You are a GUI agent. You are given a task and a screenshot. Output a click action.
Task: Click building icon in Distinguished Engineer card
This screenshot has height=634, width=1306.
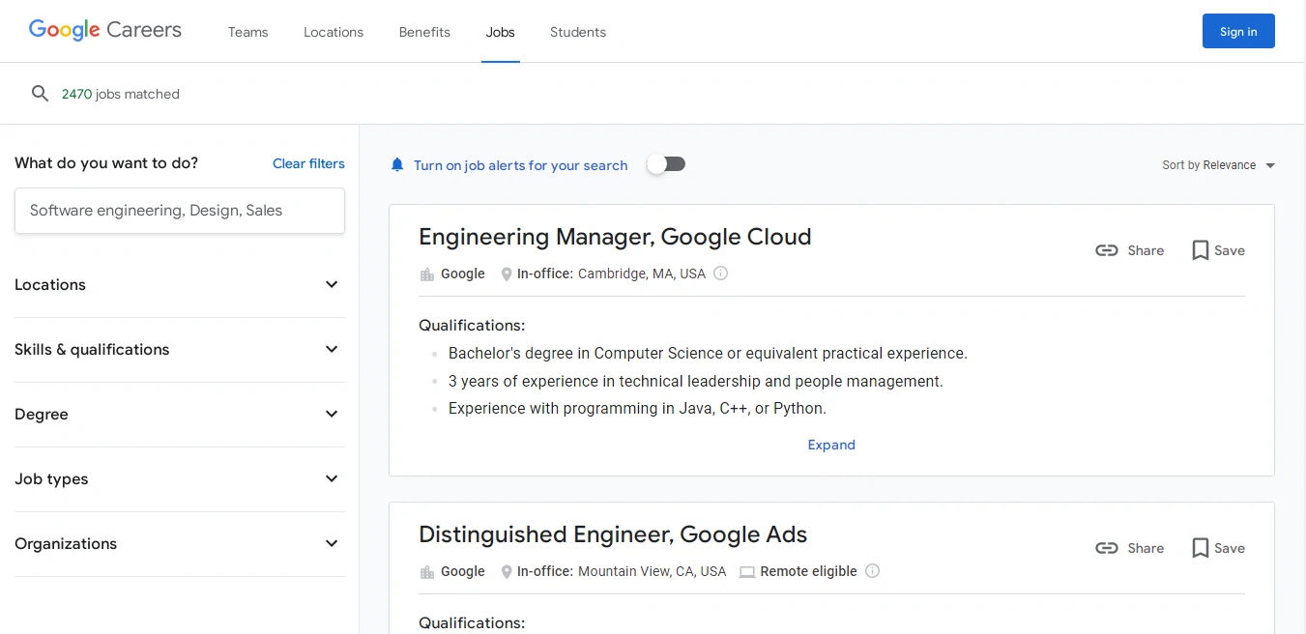click(x=427, y=572)
